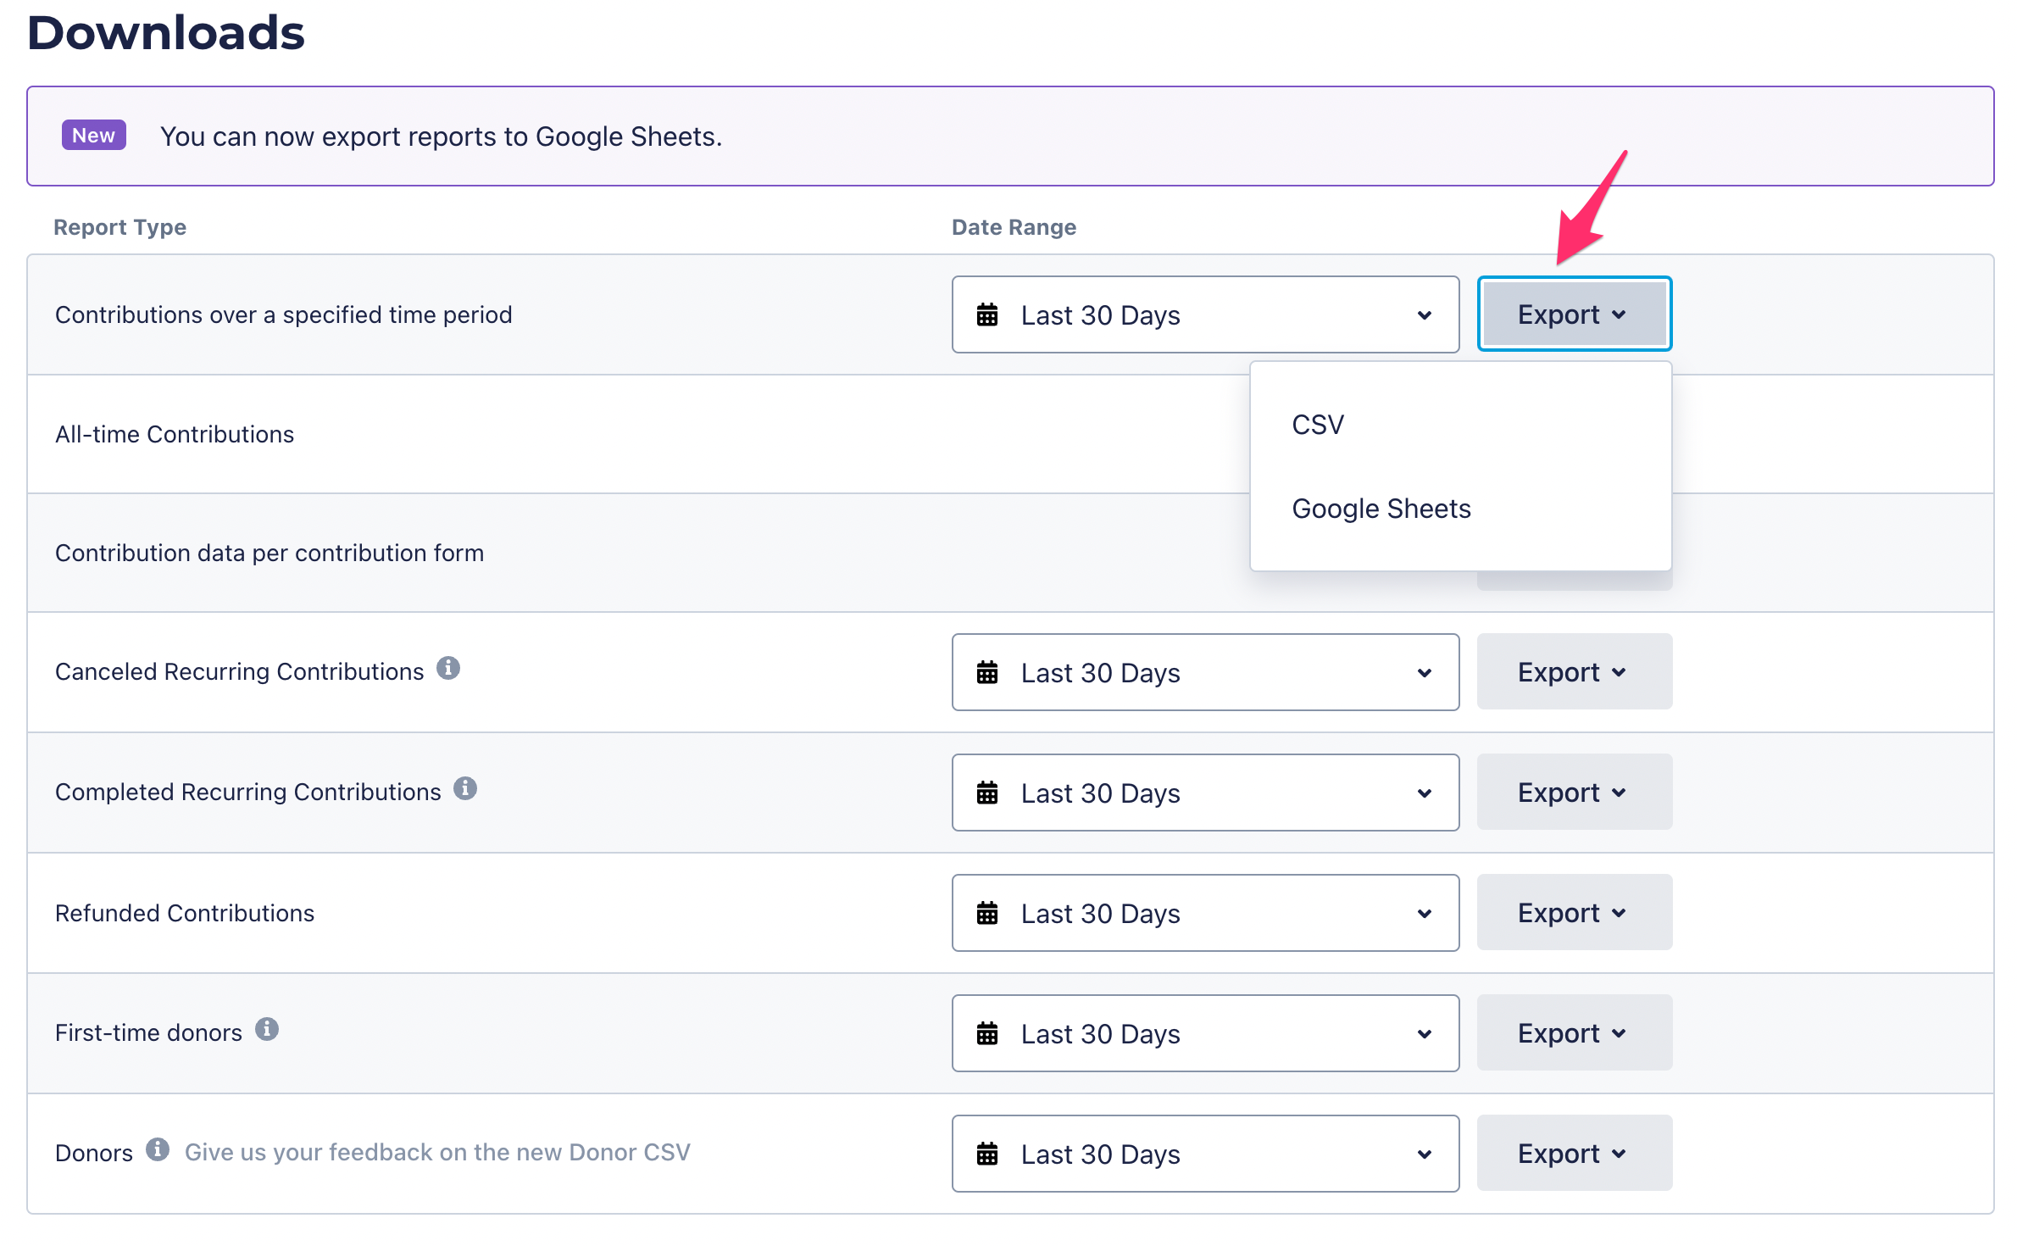
Task: Click calendar icon in Refunded Contributions row
Action: click(987, 913)
